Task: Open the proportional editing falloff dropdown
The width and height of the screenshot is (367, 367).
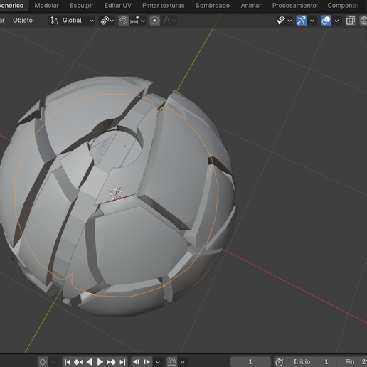Action: (x=169, y=21)
